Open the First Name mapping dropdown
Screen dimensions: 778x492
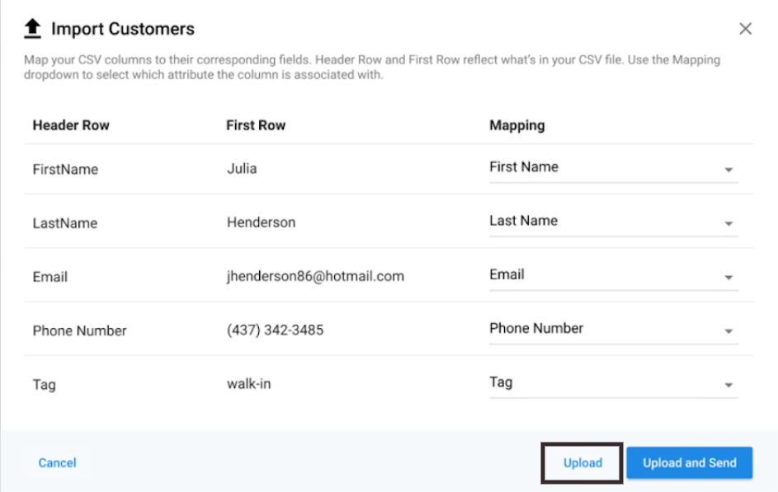614,168
